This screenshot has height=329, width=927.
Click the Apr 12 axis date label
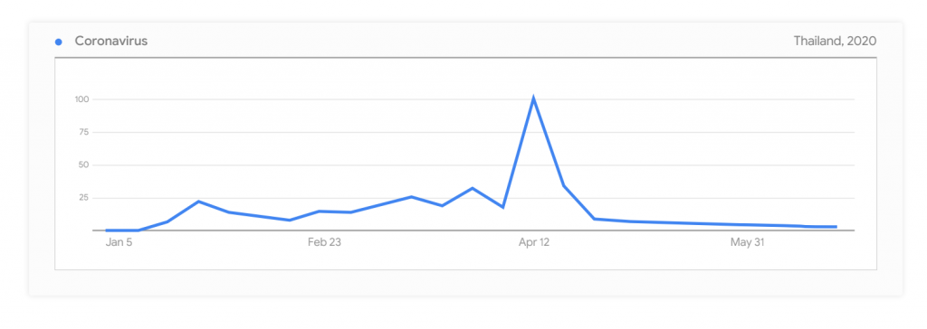point(534,242)
